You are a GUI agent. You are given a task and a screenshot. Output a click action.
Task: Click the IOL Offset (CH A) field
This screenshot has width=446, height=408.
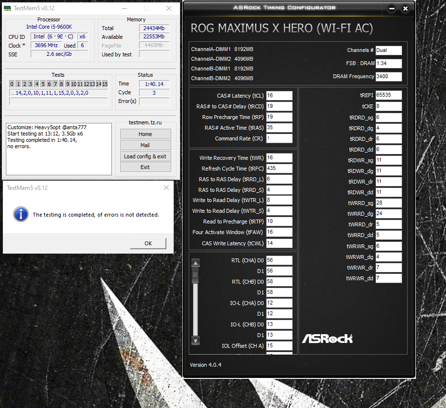tap(279, 346)
